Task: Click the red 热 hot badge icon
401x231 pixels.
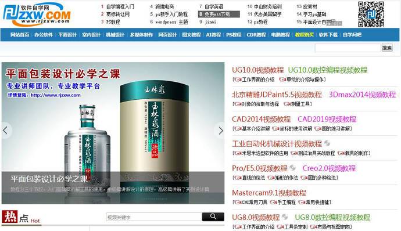Action: click(10, 216)
